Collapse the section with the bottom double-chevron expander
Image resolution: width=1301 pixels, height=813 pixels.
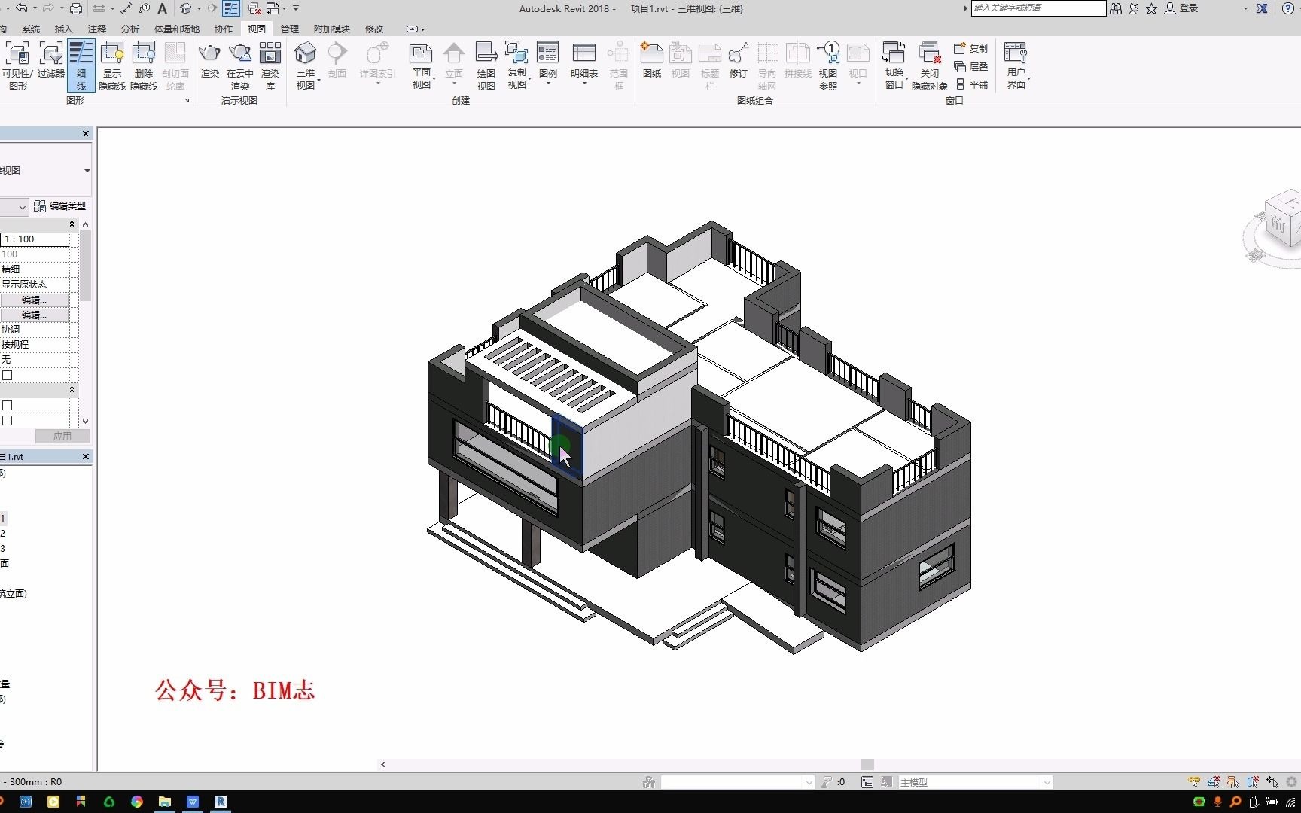[x=72, y=389]
